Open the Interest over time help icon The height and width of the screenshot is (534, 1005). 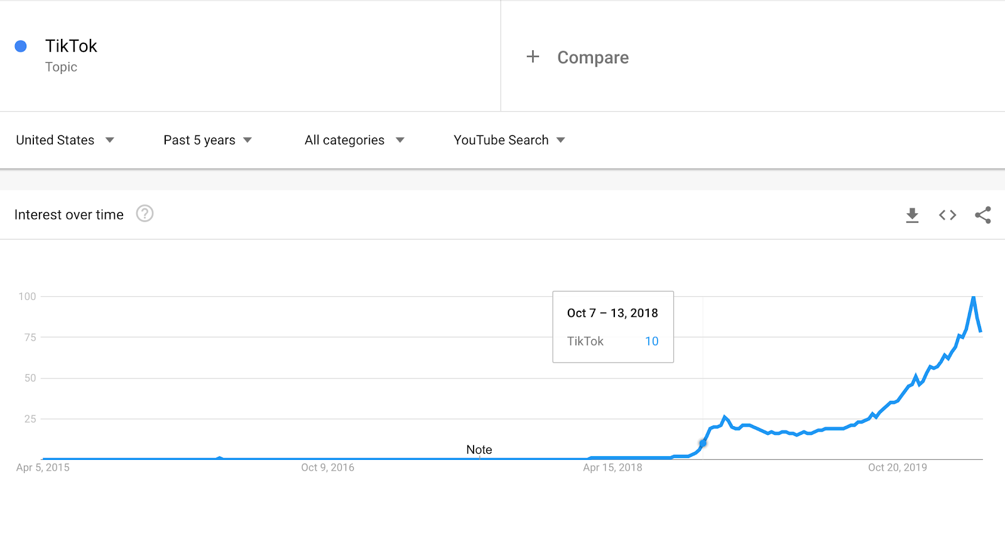pos(145,214)
